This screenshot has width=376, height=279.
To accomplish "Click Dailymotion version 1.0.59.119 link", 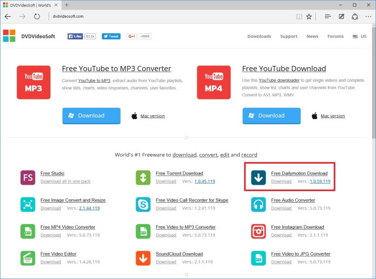I will tap(320, 182).
